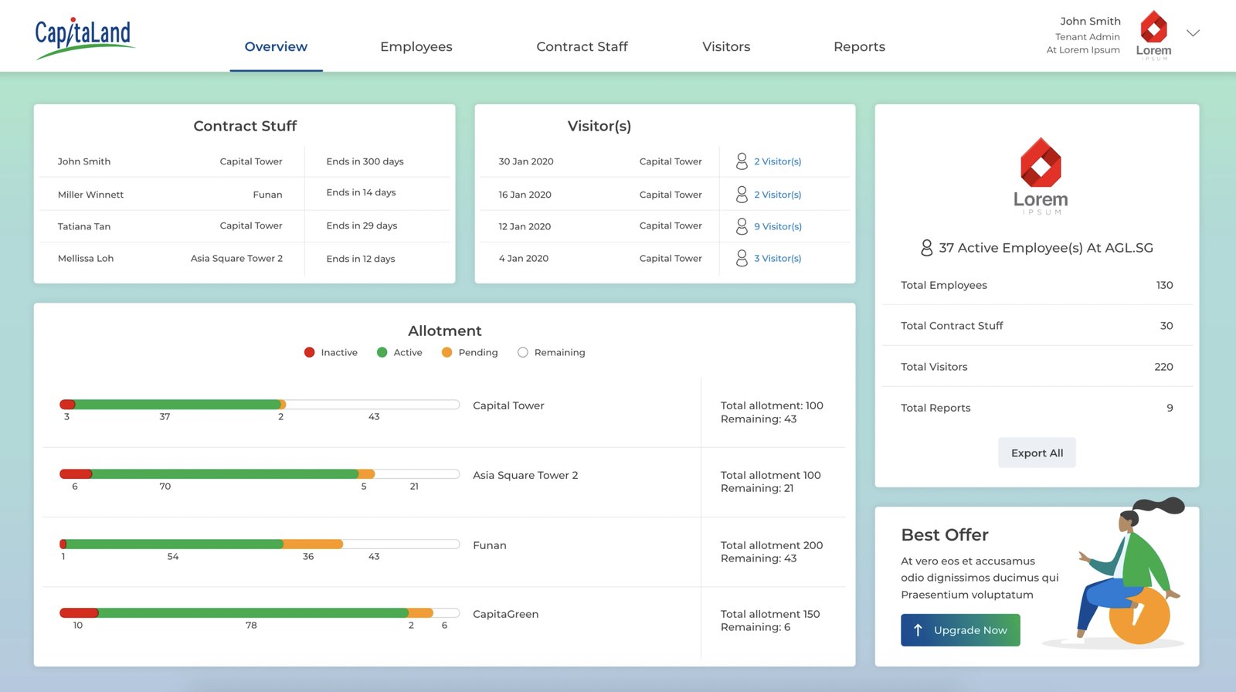Click the Funan allotment bar
The height and width of the screenshot is (692, 1236).
(x=260, y=544)
